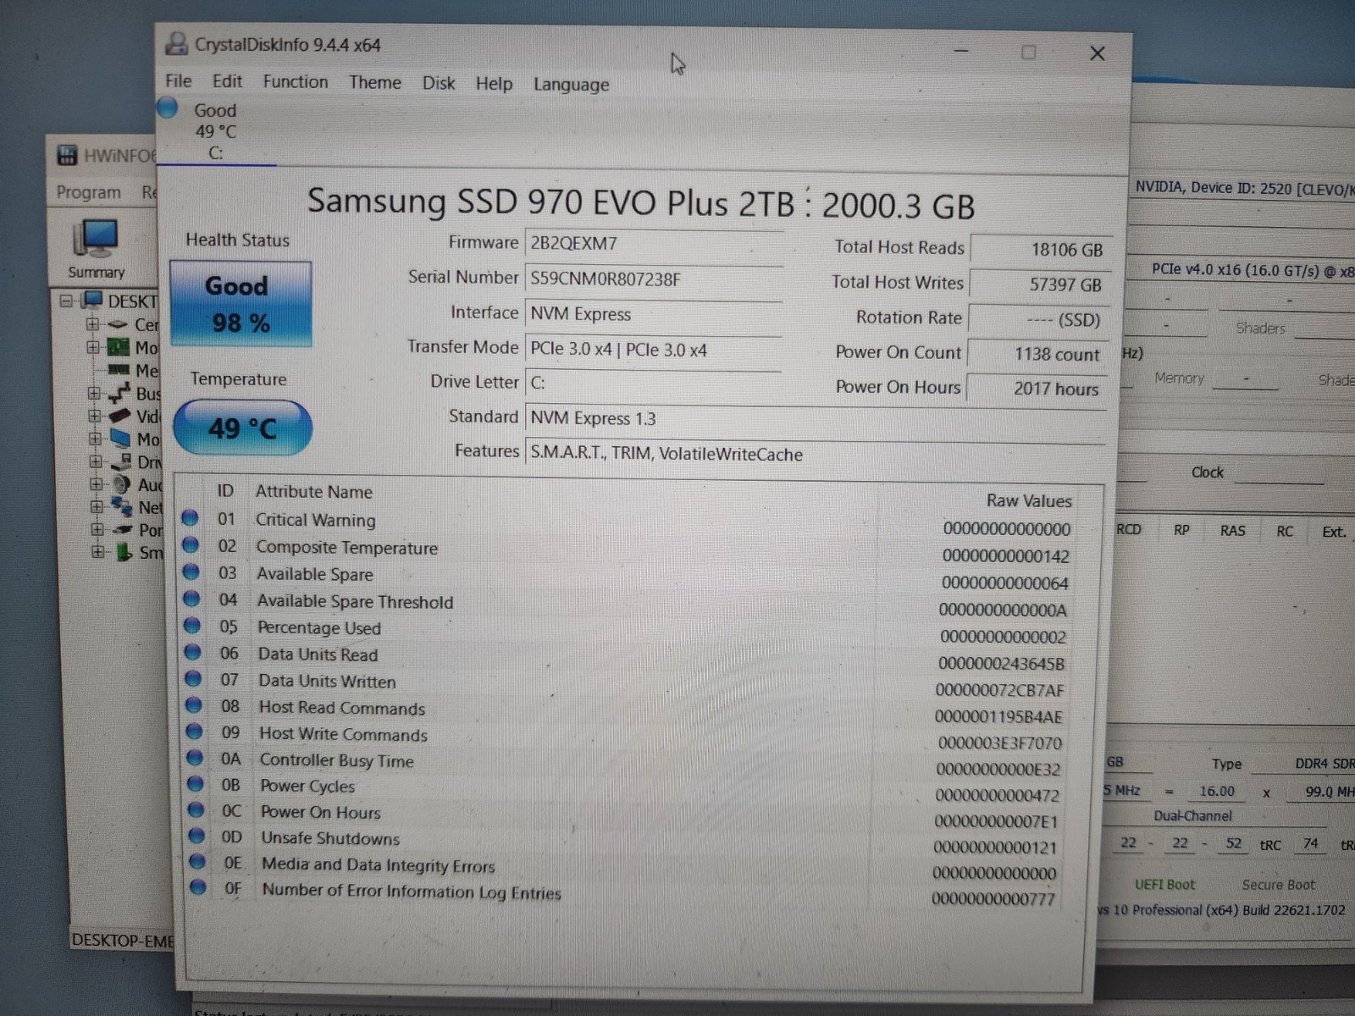The height and width of the screenshot is (1016, 1355).
Task: Expand the Vid node in HWiNFO tree
Action: pos(95,416)
